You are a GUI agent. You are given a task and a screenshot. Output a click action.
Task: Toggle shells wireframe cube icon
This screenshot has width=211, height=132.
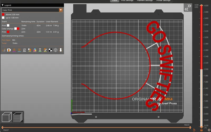pyautogui.click(x=56, y=50)
